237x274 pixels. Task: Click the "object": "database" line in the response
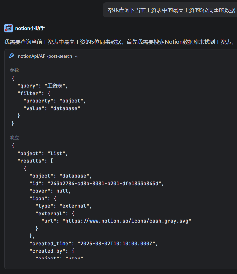(61, 176)
